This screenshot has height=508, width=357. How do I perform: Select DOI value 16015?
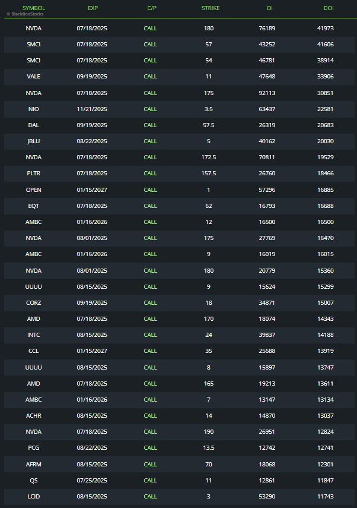[326, 254]
